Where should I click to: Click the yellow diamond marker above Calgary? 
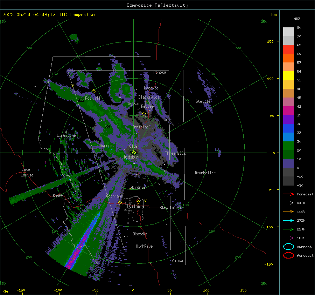[138, 202]
